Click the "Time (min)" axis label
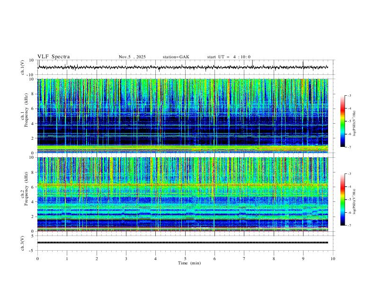The width and height of the screenshot is (375, 290). coord(189,263)
